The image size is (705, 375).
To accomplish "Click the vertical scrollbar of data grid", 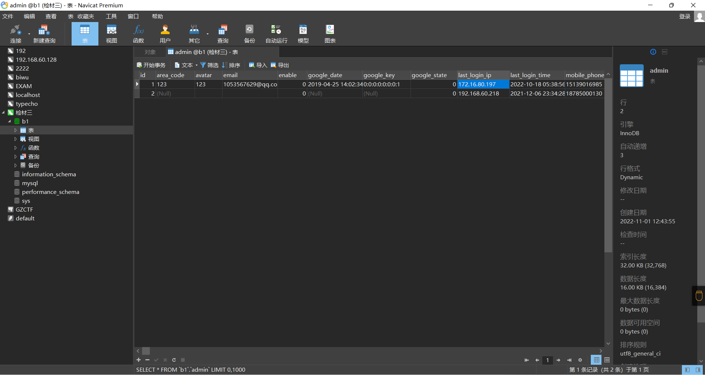I will (608, 165).
